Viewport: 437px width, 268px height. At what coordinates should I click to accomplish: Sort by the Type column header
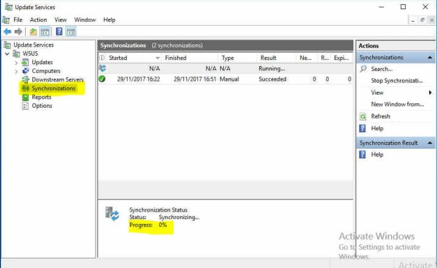[238, 58]
